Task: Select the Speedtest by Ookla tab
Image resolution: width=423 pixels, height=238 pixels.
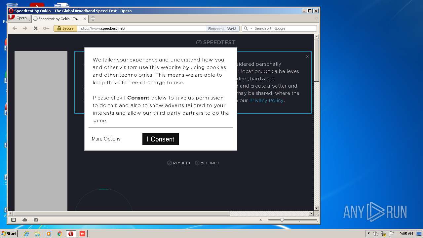Action: [59, 19]
